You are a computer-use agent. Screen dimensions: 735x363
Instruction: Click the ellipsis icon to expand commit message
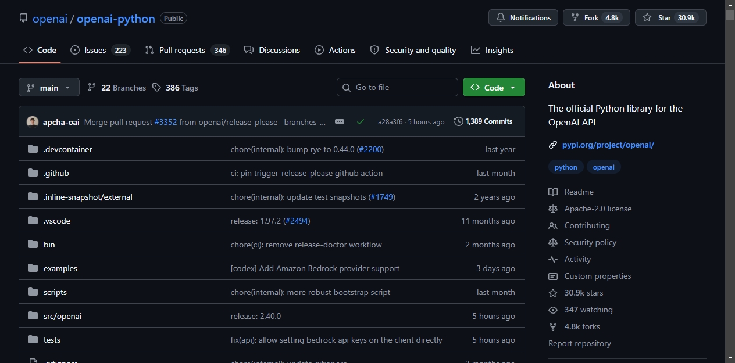(x=340, y=121)
